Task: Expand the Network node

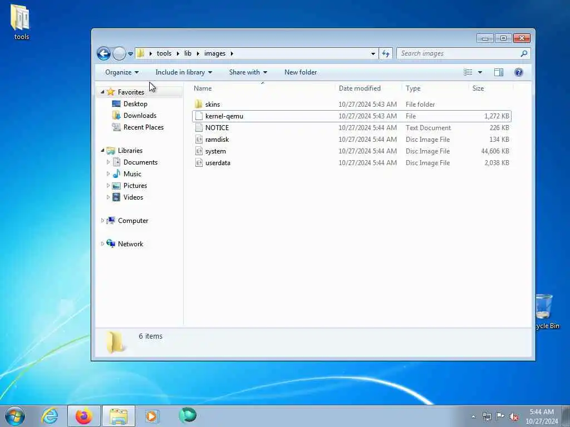Action: (x=102, y=244)
